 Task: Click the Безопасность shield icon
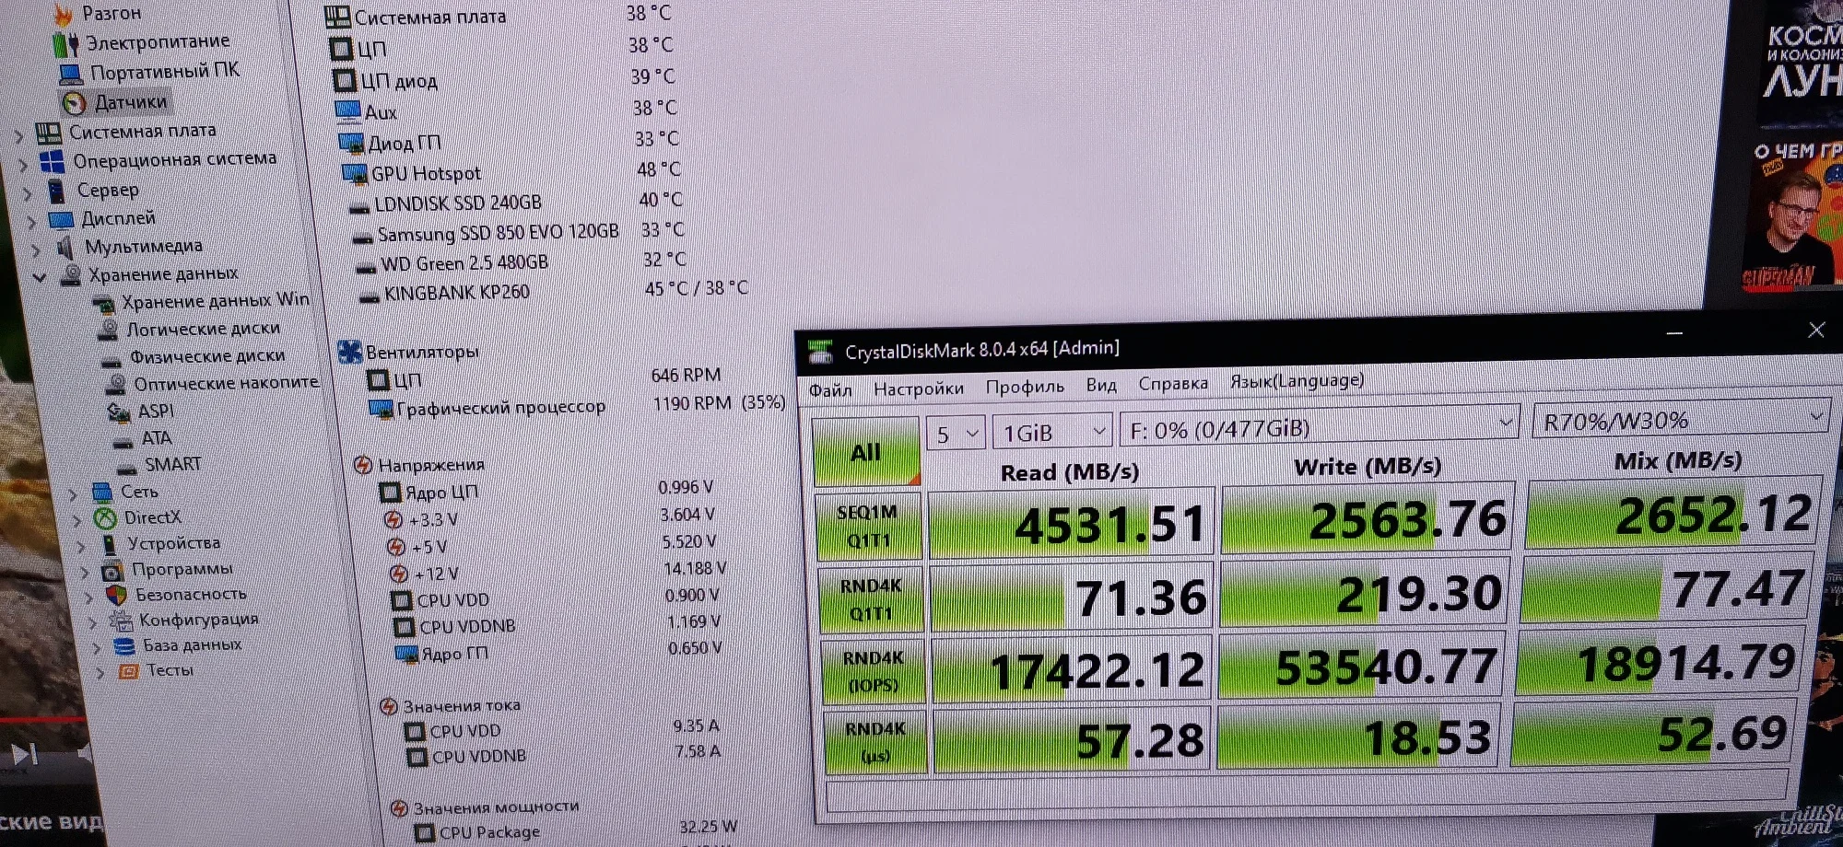pos(116,596)
